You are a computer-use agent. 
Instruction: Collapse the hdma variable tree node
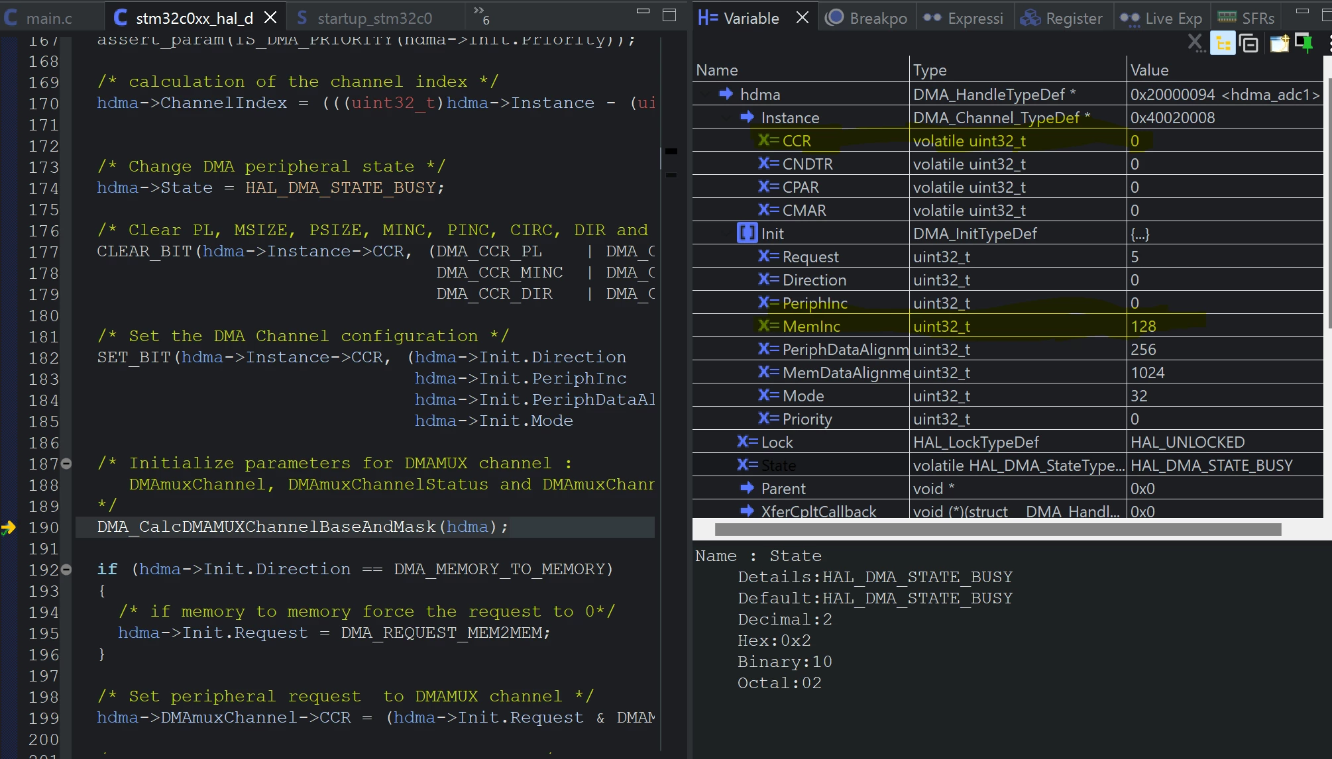(x=704, y=95)
